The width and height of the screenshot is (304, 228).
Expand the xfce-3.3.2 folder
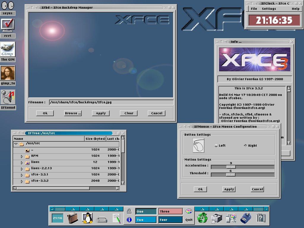(22, 181)
